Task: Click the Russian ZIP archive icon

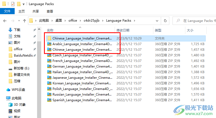Action: click(49, 95)
